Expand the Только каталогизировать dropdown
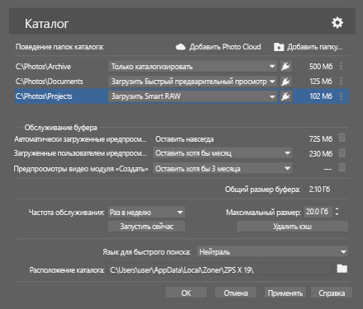The image size is (363, 309). click(192, 67)
